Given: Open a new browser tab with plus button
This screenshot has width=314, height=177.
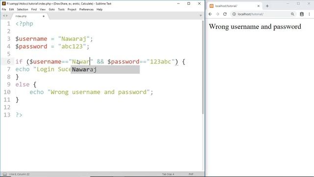Looking at the screenshot, I should [x=267, y=6].
